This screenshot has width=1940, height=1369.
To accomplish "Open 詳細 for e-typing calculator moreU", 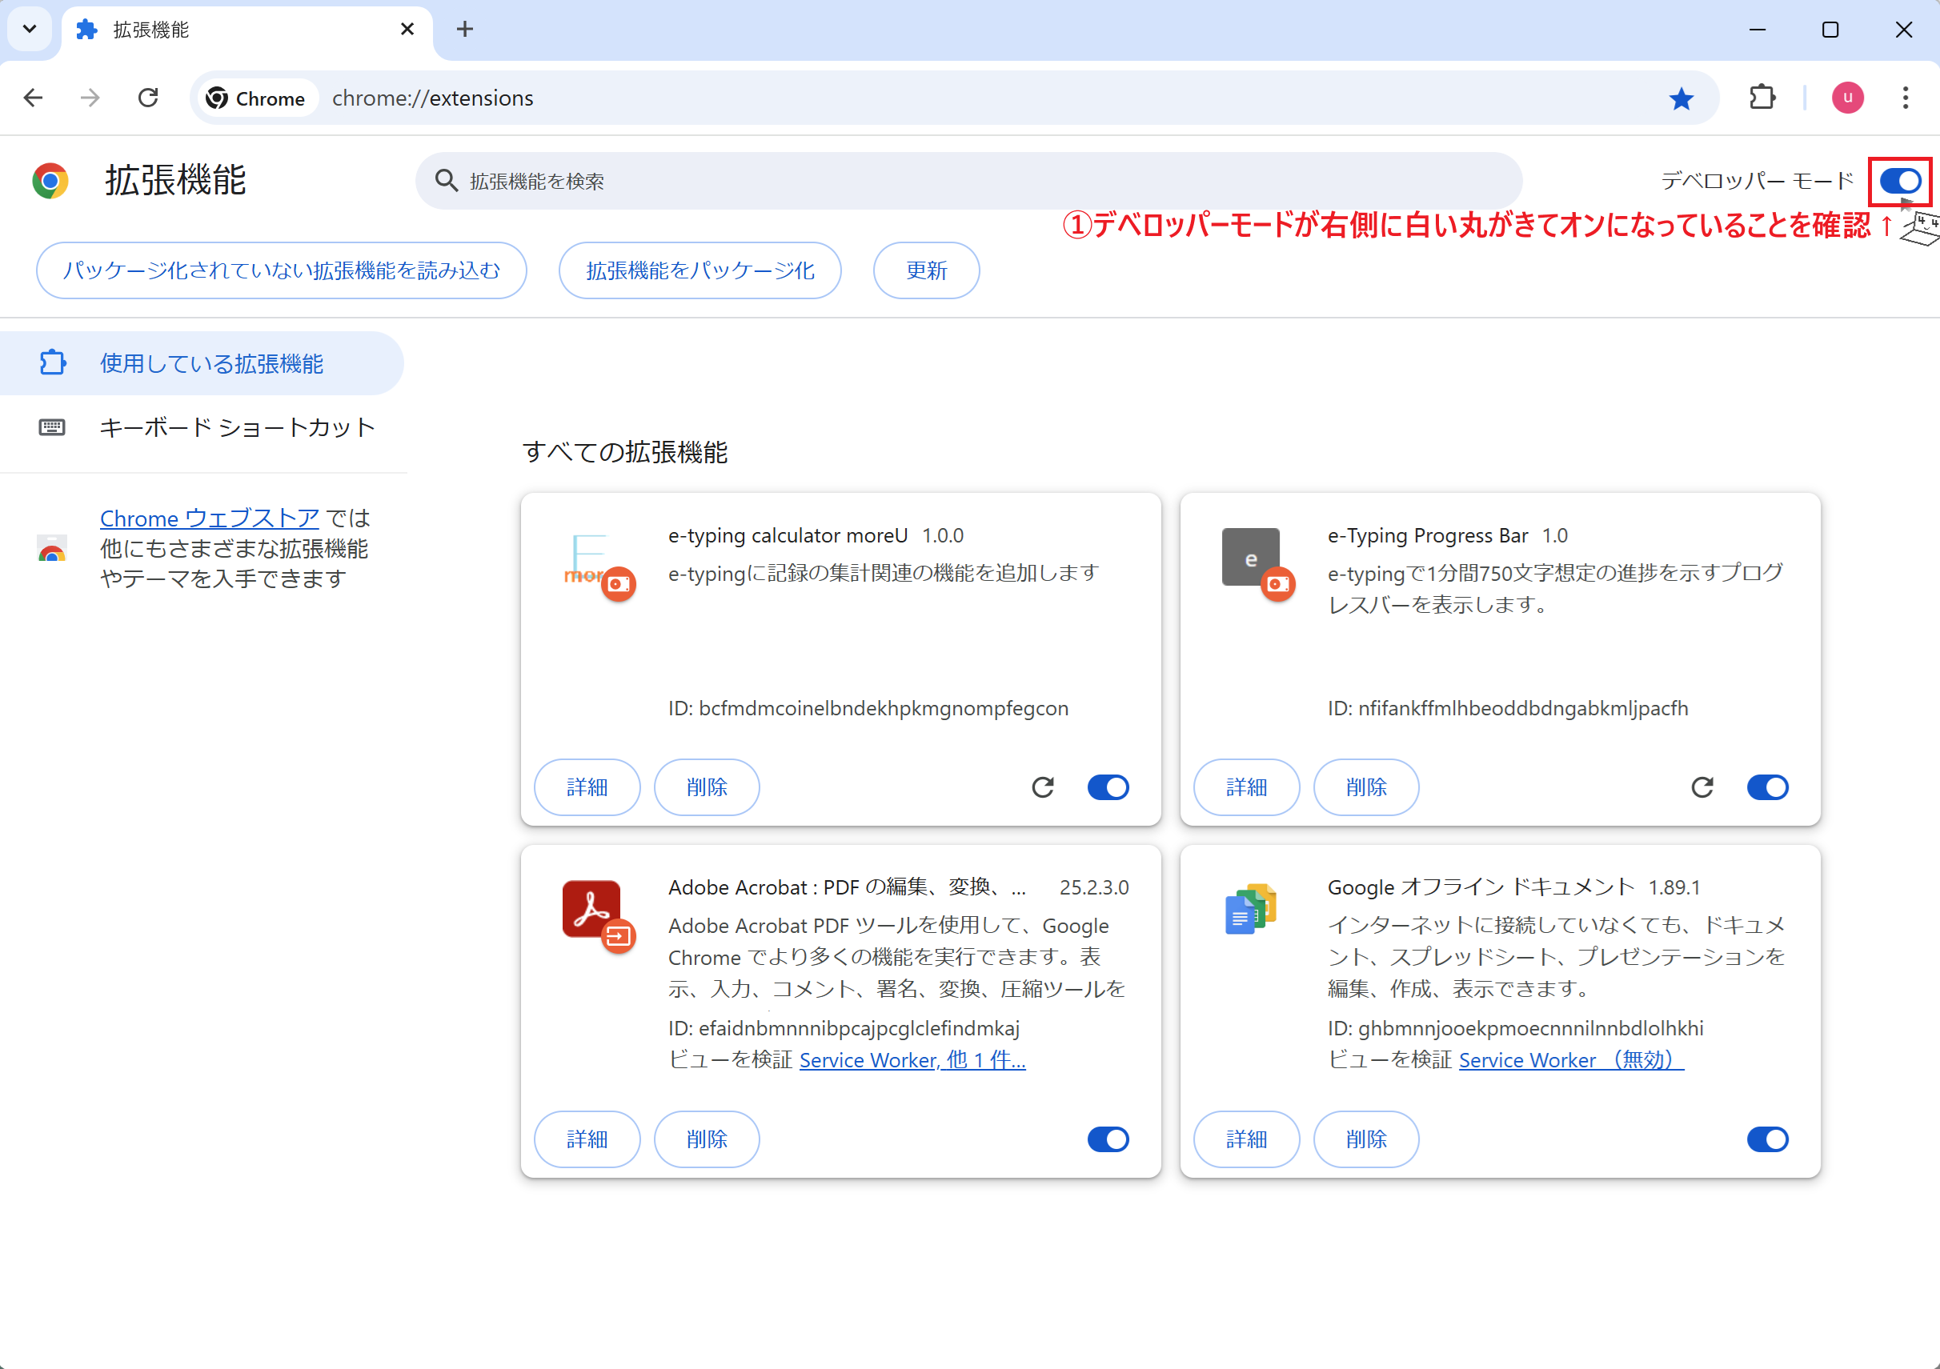I will click(x=587, y=787).
